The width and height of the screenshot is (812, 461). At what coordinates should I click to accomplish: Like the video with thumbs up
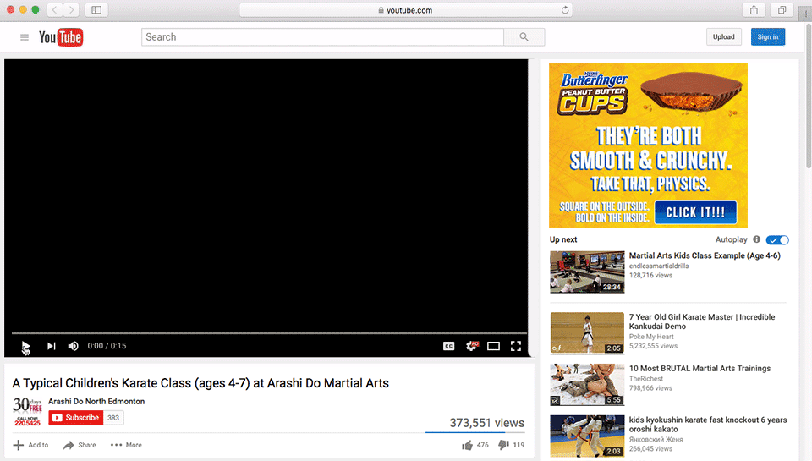click(468, 445)
